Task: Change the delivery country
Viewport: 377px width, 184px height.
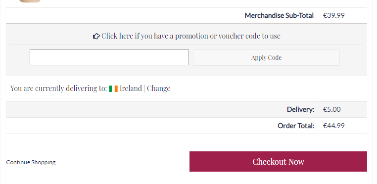Action: click(159, 89)
